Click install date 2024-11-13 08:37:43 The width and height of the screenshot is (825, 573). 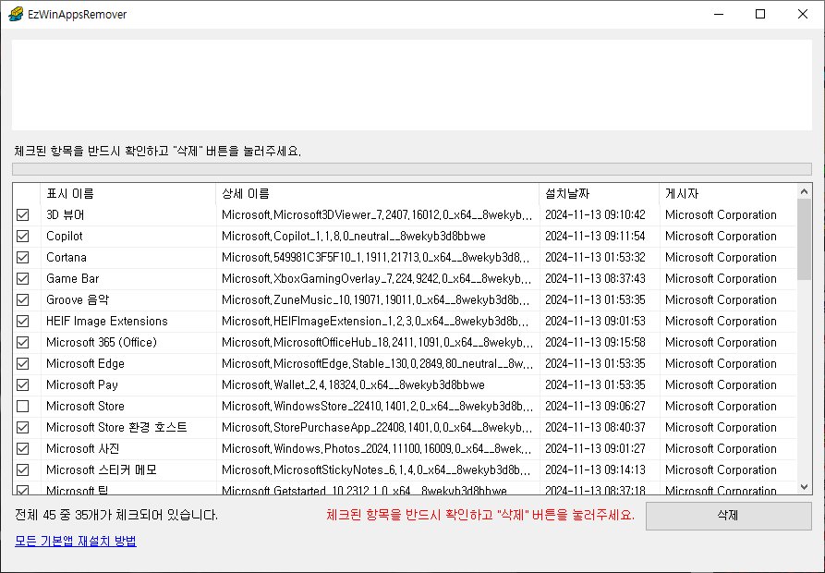tap(595, 279)
